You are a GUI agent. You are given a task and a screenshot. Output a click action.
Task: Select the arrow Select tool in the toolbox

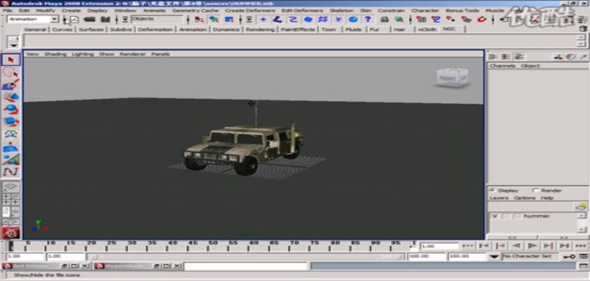(11, 60)
